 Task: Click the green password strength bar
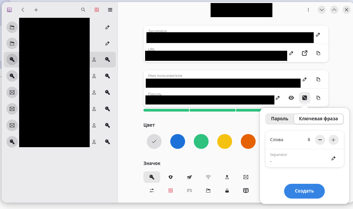point(202,110)
